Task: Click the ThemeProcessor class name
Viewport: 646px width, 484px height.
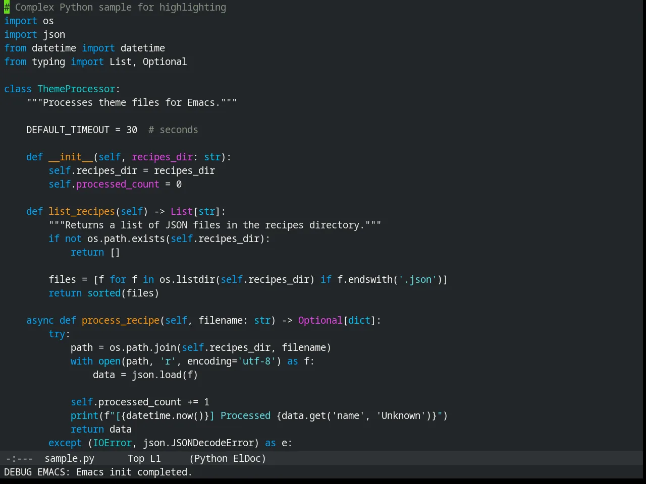Action: pos(76,89)
